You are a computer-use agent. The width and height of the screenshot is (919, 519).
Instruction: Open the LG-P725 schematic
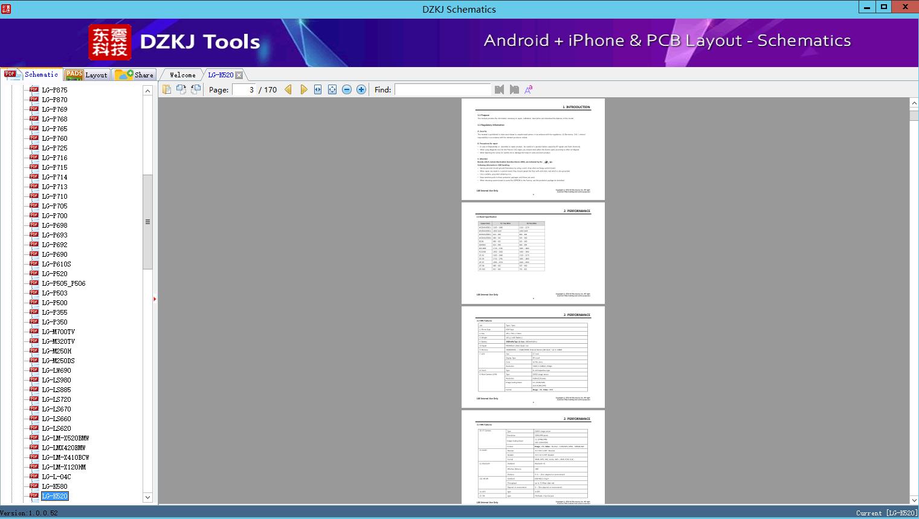click(54, 148)
